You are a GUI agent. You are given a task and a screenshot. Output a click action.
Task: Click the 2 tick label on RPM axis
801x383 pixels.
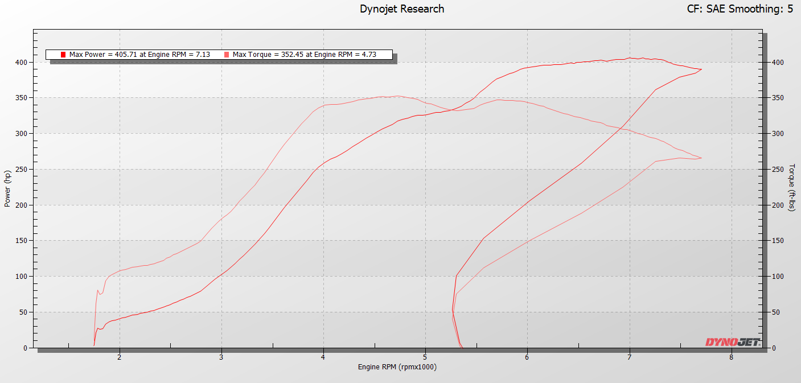(120, 357)
